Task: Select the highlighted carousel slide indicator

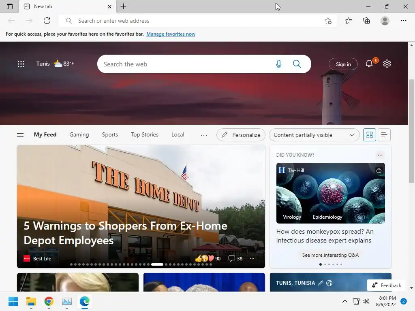Action: coord(157,264)
